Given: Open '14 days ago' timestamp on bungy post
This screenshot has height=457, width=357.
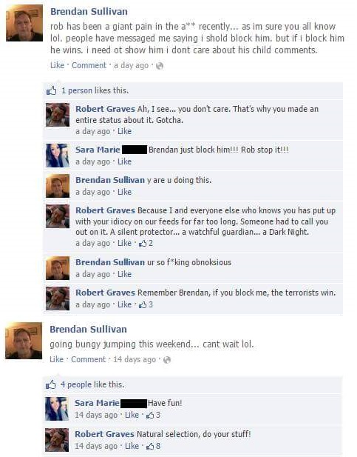Looking at the screenshot, I should point(135,359).
